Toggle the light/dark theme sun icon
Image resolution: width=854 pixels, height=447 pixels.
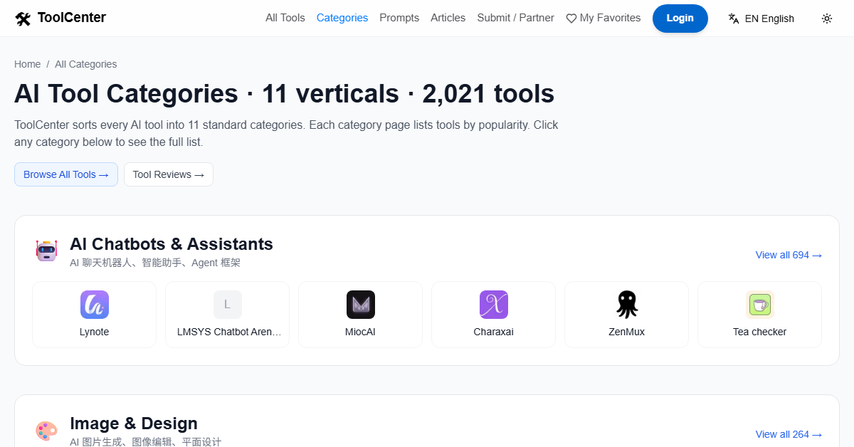(827, 19)
